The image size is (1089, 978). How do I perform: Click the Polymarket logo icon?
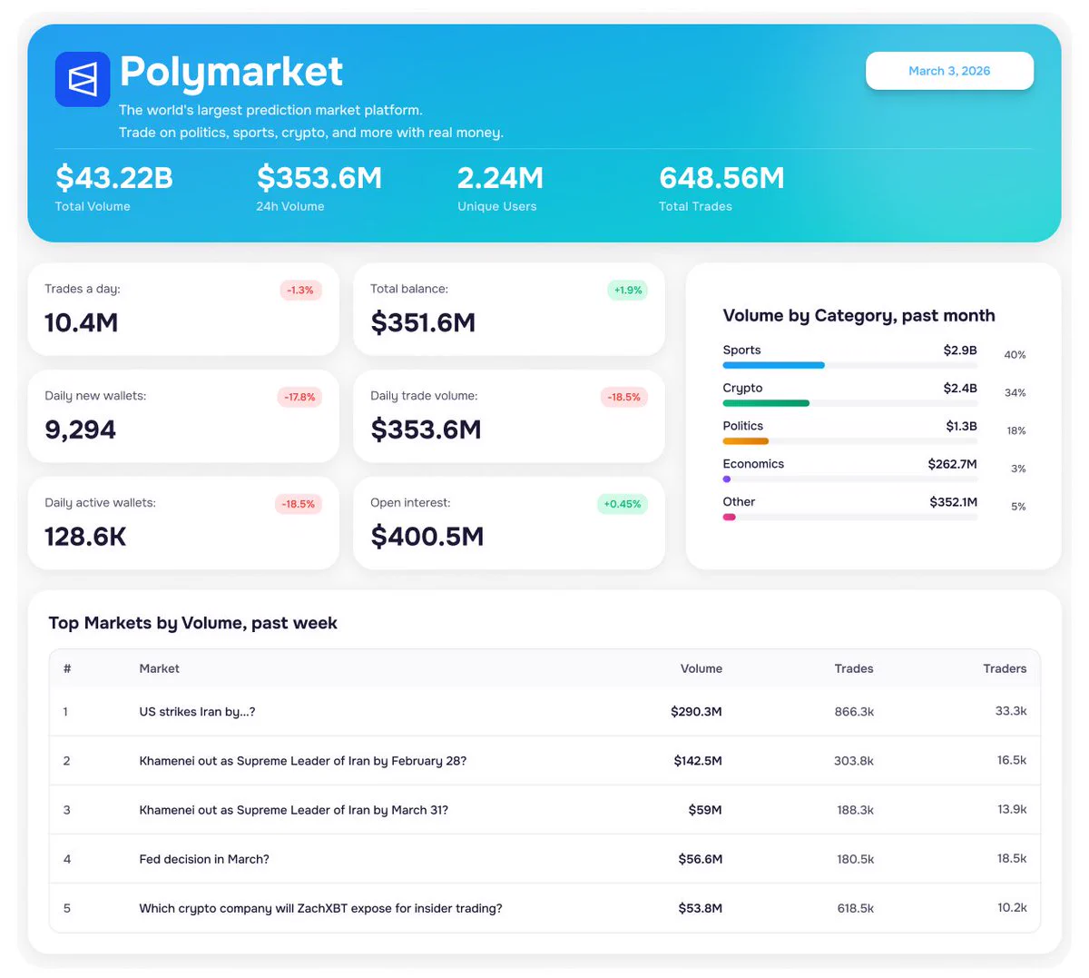[83, 79]
